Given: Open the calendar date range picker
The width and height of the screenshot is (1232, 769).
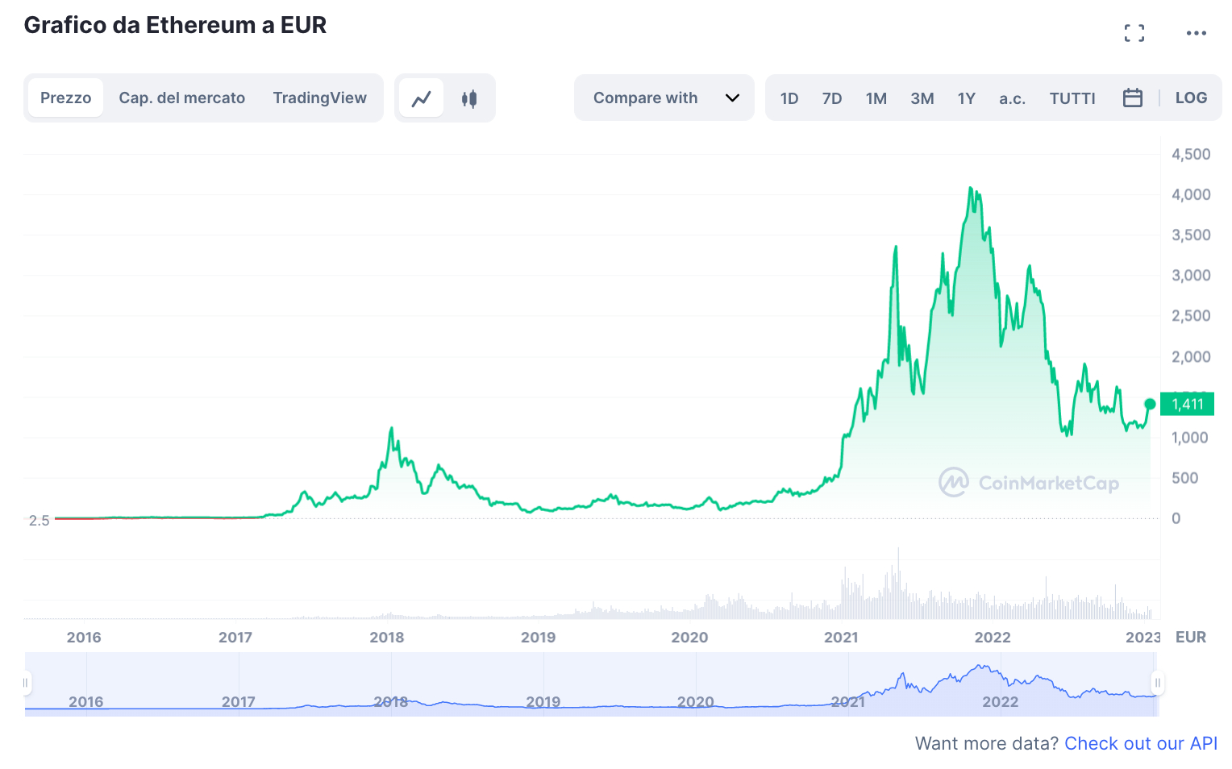Looking at the screenshot, I should click(x=1133, y=98).
